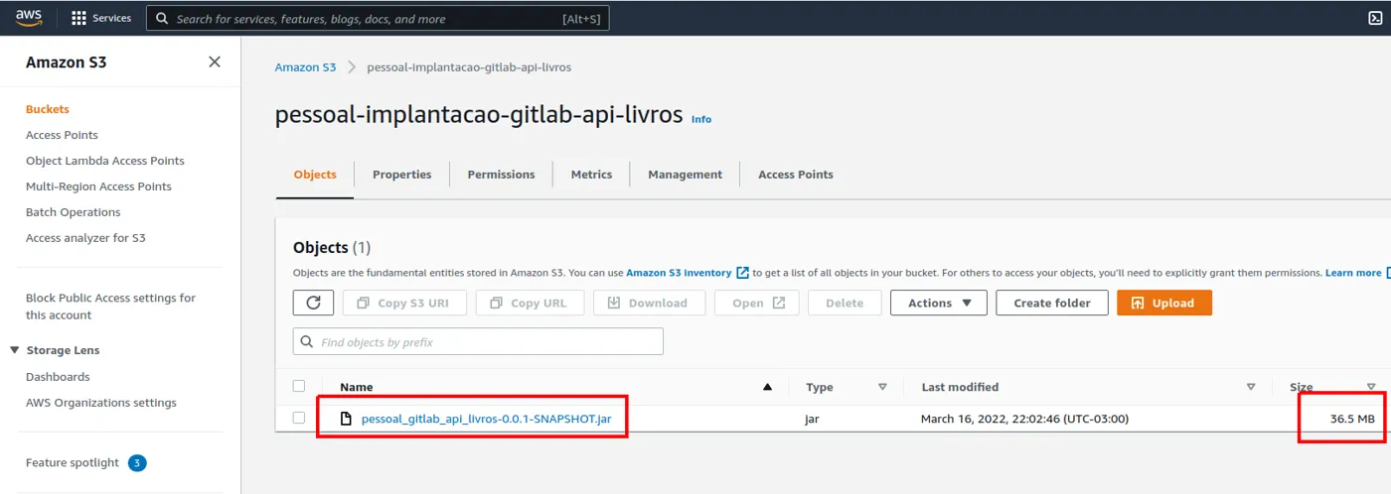The image size is (1391, 494).
Task: Switch to the Metrics tab
Action: click(592, 175)
